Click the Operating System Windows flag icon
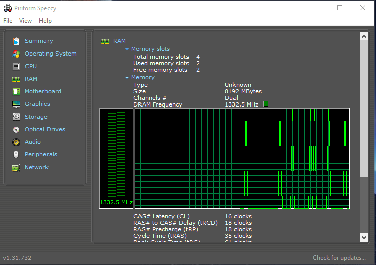This screenshot has height=265, width=376. pyautogui.click(x=16, y=54)
